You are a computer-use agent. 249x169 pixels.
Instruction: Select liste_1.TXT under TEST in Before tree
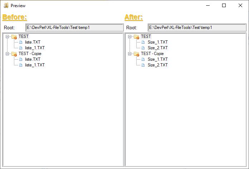35,48
